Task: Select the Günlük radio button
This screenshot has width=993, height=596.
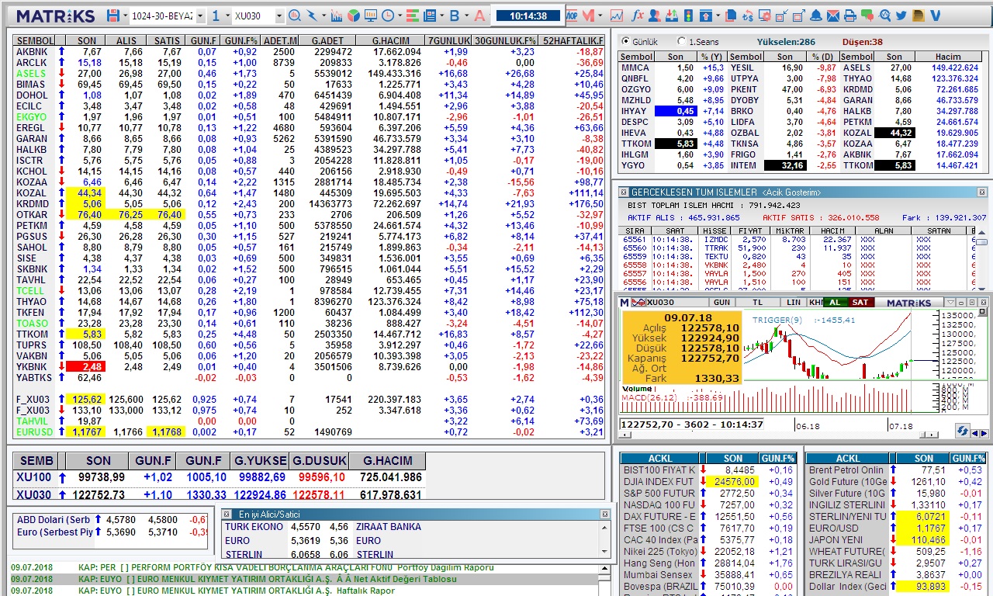Action: tap(625, 41)
